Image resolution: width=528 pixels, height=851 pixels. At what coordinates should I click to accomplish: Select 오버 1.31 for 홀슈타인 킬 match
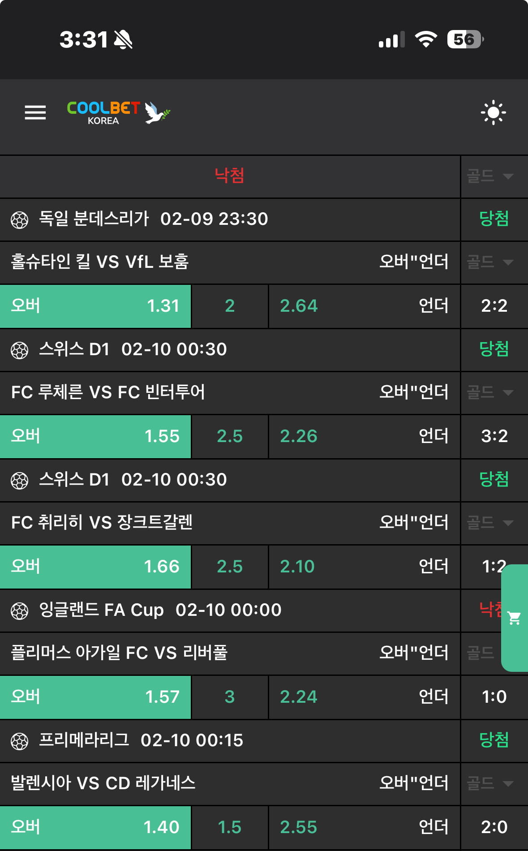tap(95, 306)
